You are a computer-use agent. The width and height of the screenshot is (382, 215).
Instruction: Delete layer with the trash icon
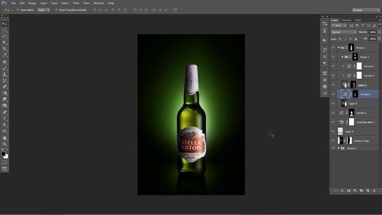374,191
